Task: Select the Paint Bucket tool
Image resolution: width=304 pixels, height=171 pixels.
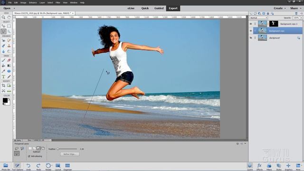Action: pos(3,66)
